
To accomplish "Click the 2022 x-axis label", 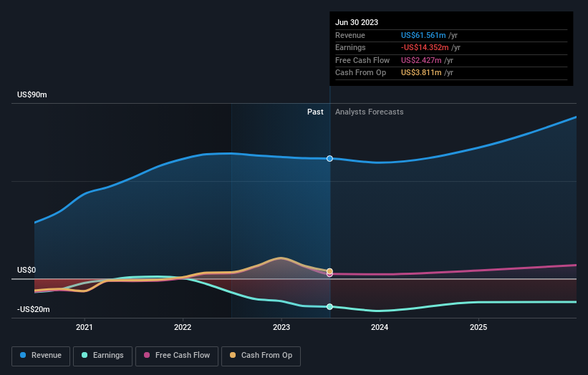I will [x=183, y=328].
